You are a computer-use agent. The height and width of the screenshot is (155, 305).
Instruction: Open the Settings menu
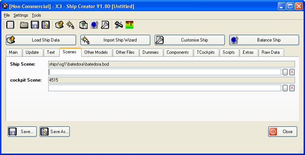(x=21, y=15)
